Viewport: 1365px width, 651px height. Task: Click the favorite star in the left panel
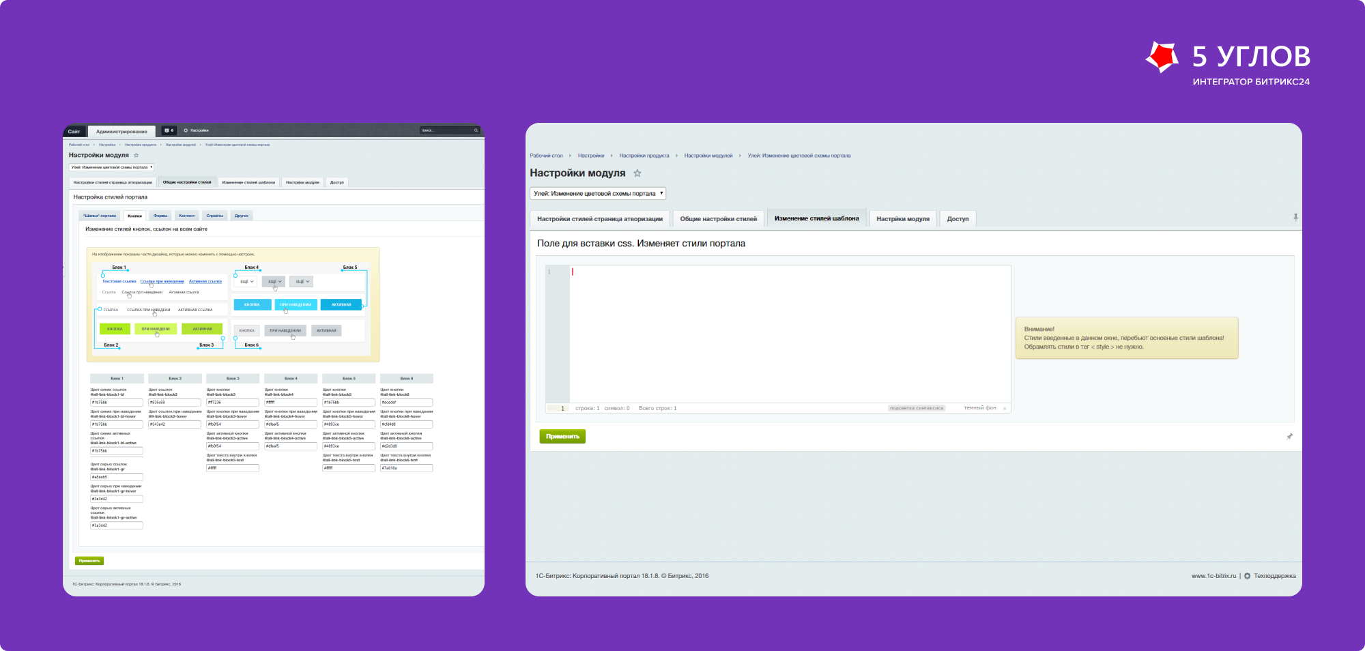click(136, 156)
